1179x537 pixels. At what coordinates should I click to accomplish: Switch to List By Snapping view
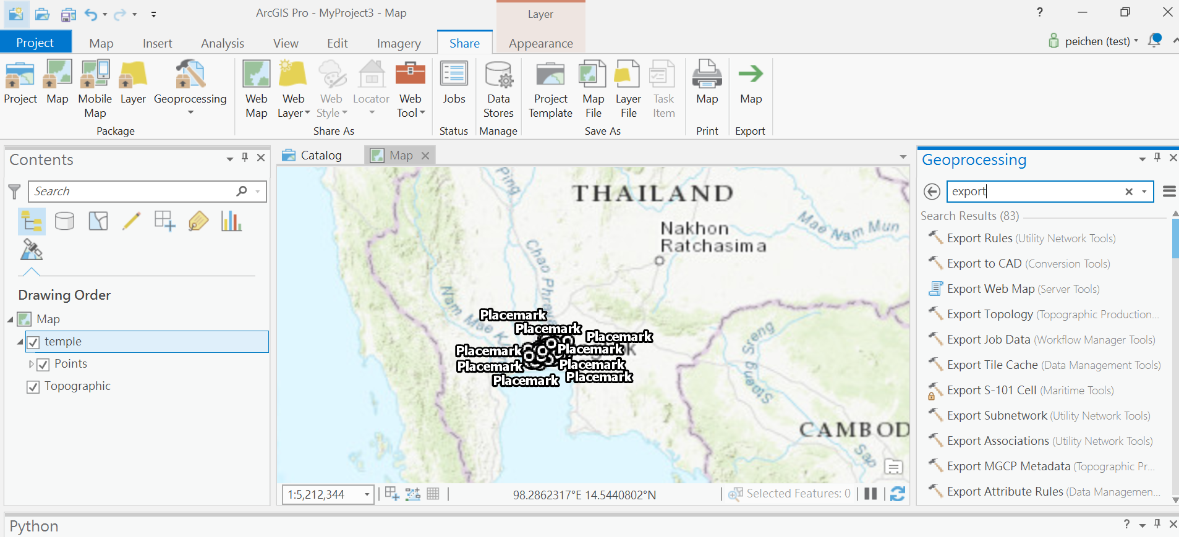click(164, 221)
